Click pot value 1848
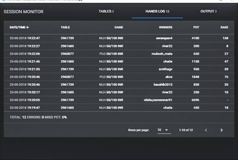 pos(195,77)
